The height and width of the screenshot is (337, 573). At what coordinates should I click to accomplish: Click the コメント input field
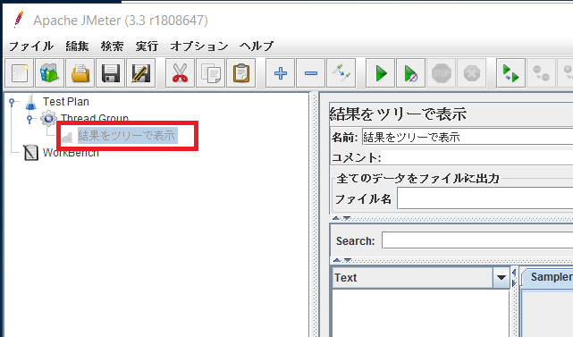coord(476,157)
